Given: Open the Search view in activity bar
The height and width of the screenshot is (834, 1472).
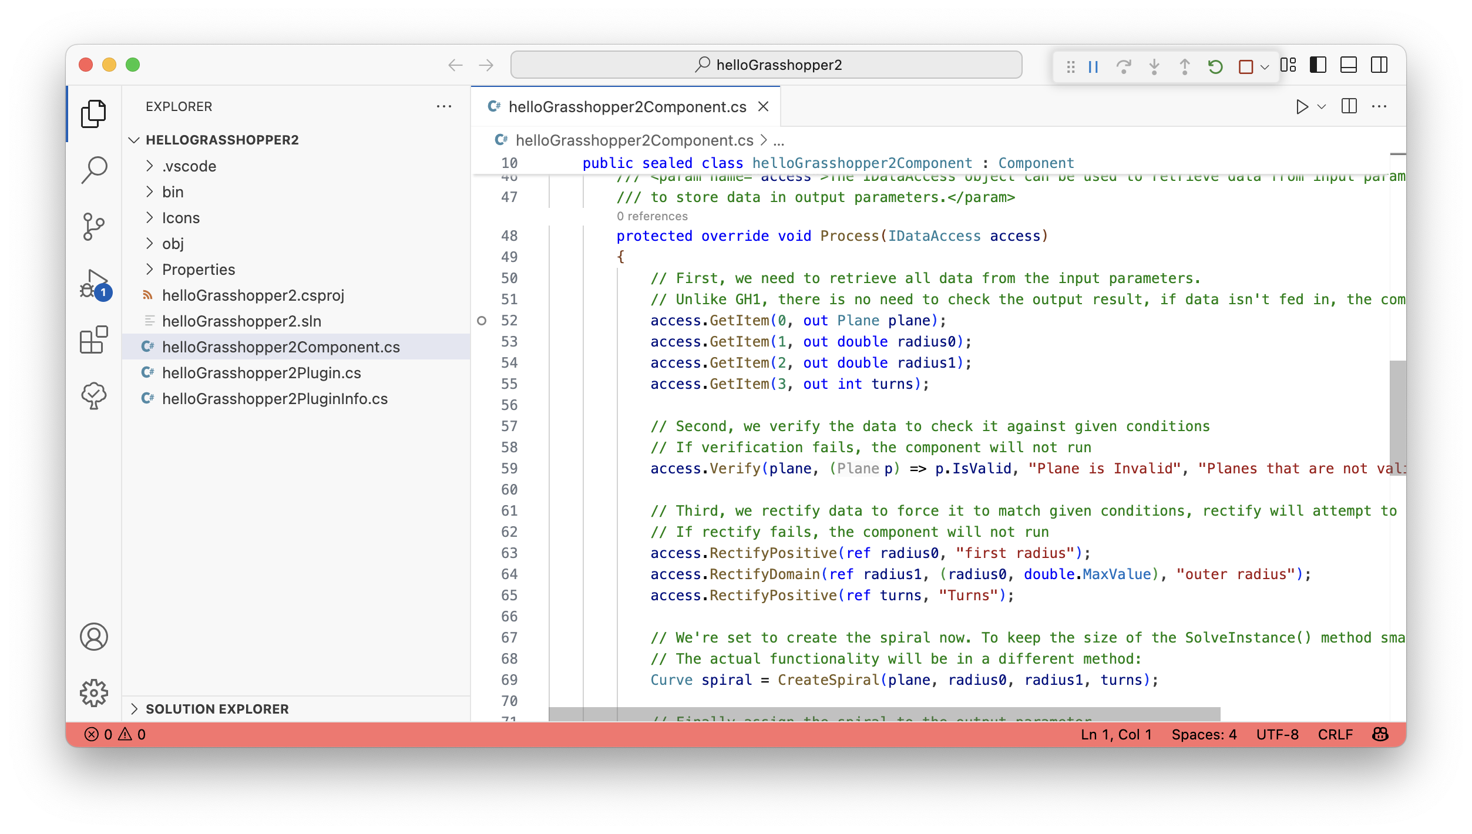Looking at the screenshot, I should pos(93,170).
